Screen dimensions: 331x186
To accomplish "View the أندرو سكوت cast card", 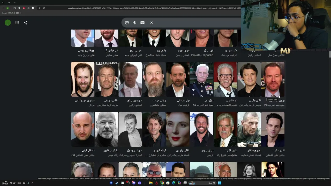I will coord(273,135).
